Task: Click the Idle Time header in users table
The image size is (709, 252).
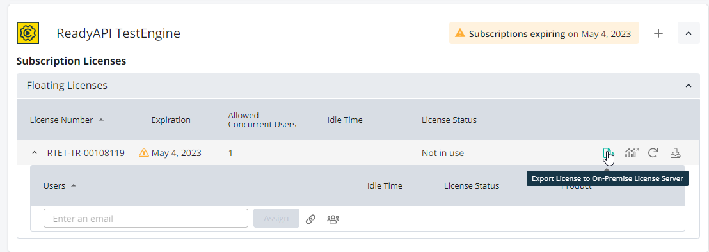Action: 385,185
